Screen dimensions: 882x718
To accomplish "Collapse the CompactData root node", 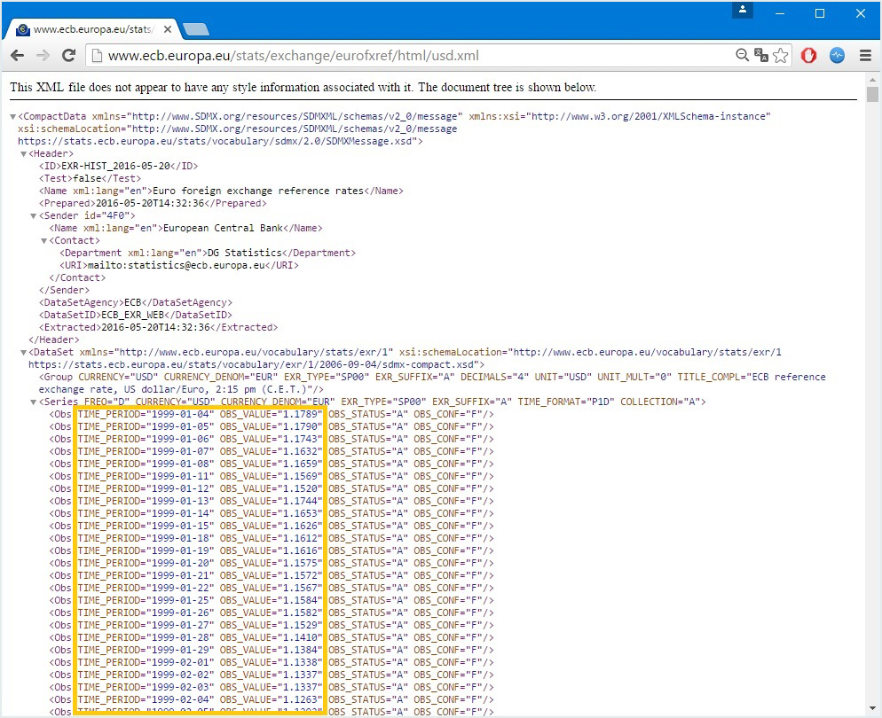I will (13, 117).
